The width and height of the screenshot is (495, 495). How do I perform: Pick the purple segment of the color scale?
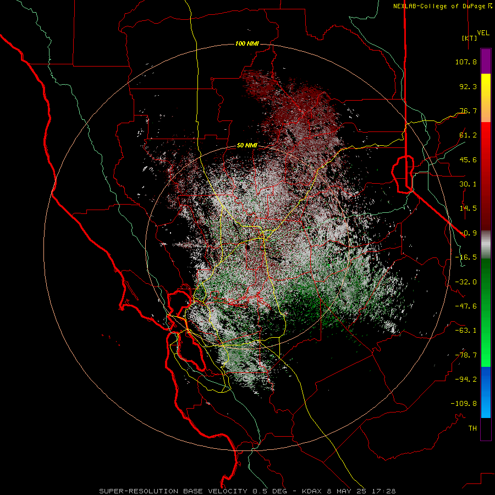point(486,62)
